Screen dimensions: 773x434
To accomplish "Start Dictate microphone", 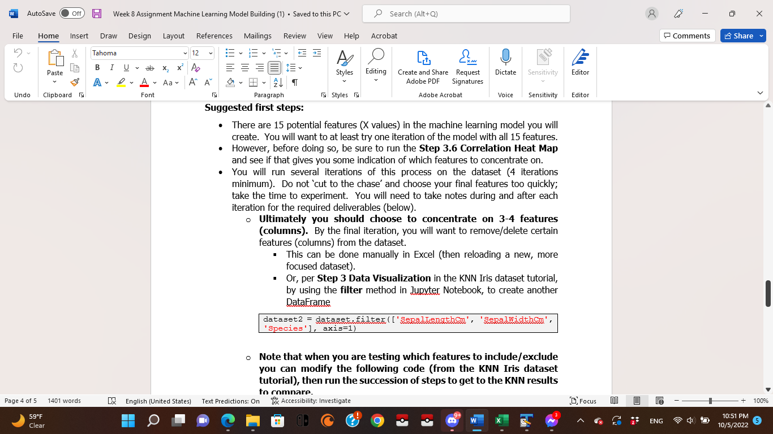I will pyautogui.click(x=505, y=62).
